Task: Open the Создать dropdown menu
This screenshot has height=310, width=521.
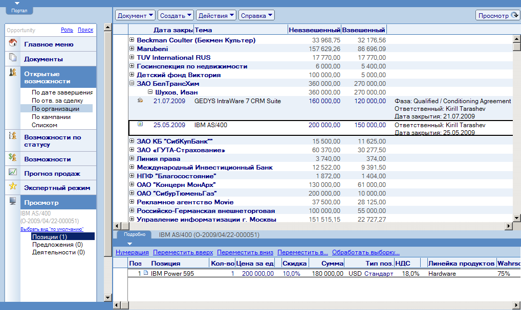Action: [176, 15]
